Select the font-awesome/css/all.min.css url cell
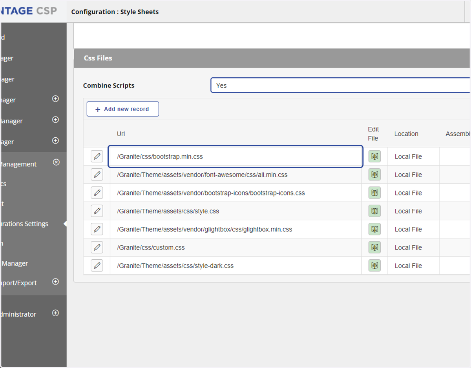 click(235, 175)
